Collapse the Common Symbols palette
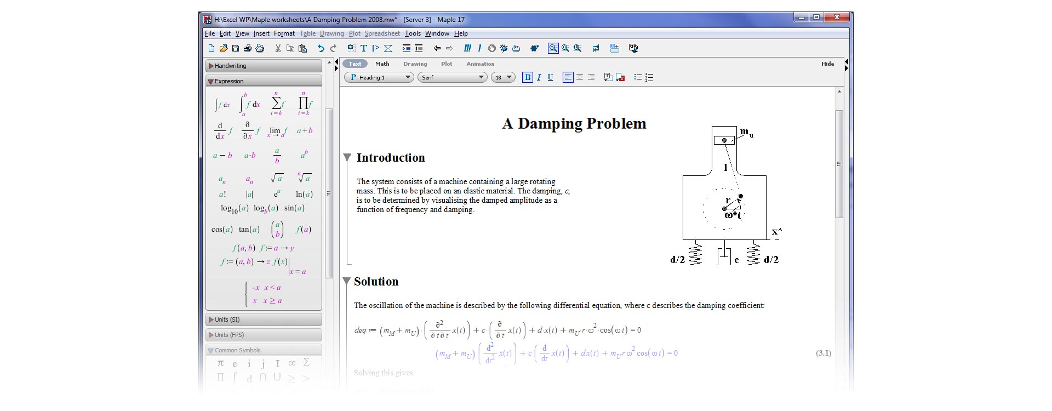Viewport: 1052px width, 411px height. coord(264,350)
